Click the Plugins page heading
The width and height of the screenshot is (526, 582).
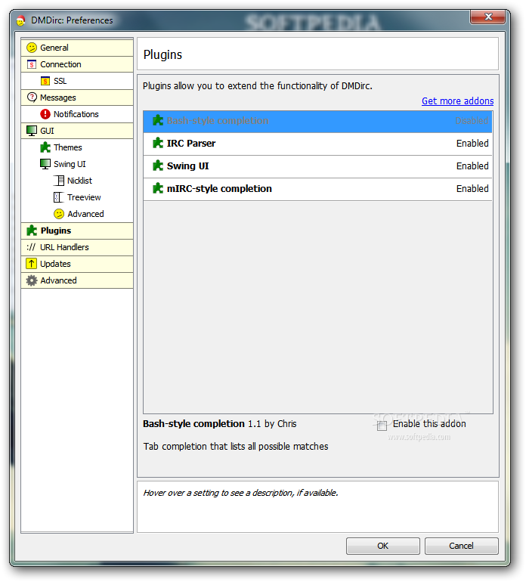click(162, 55)
